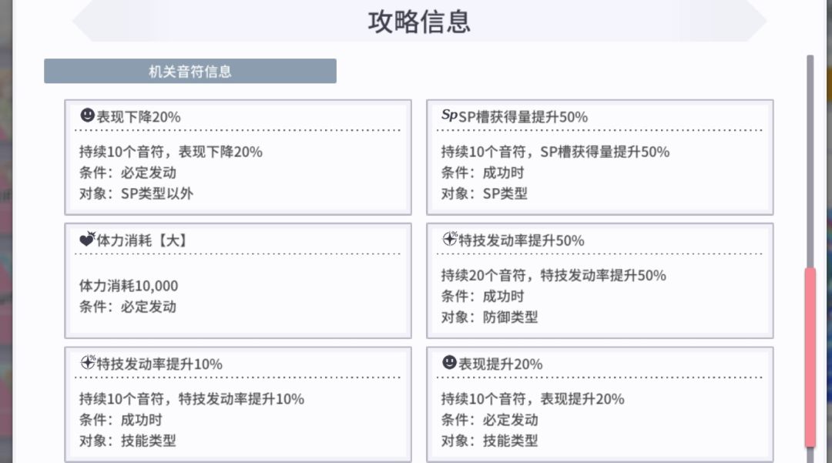832x463 pixels.
Task: Click the skill icon beside 特技发动率提升50%
Action: pos(449,240)
